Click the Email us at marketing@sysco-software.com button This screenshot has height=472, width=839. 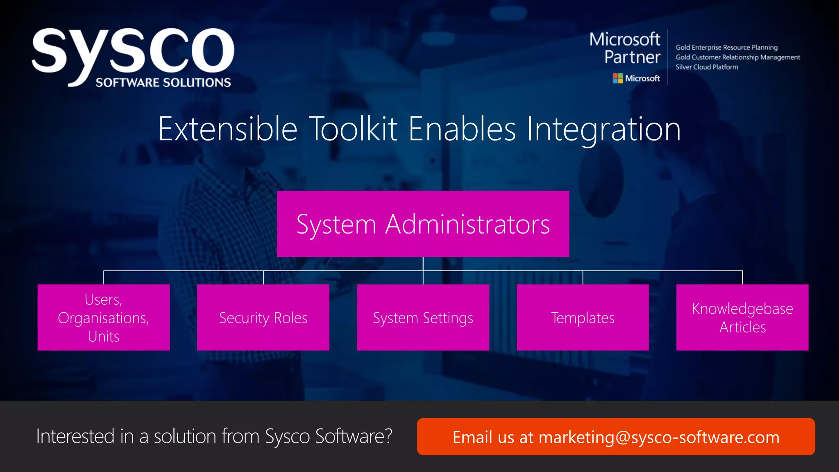pos(616,437)
